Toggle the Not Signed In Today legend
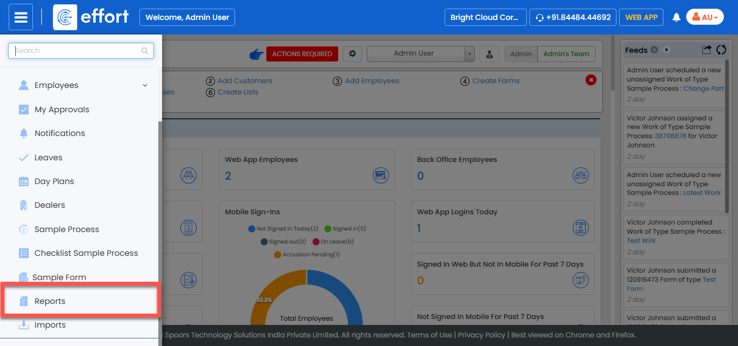 283,229
